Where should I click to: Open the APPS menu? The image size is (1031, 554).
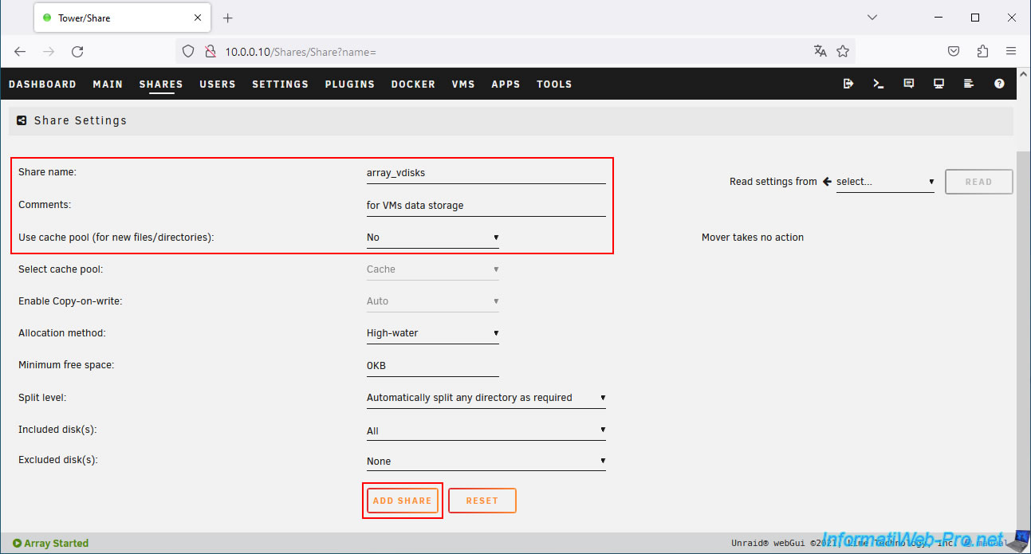(506, 84)
